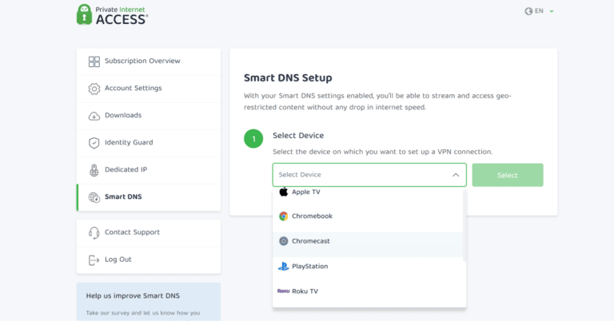
Task: Click the Dedicated IP pin icon
Action: [x=94, y=170]
